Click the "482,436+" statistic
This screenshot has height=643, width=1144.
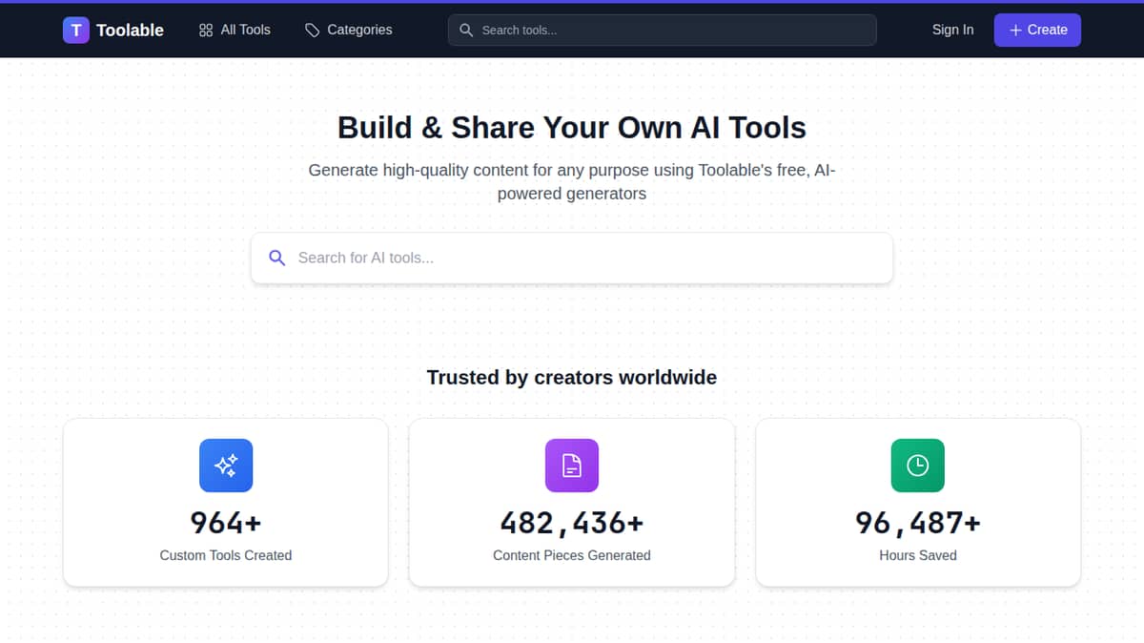pyautogui.click(x=572, y=523)
